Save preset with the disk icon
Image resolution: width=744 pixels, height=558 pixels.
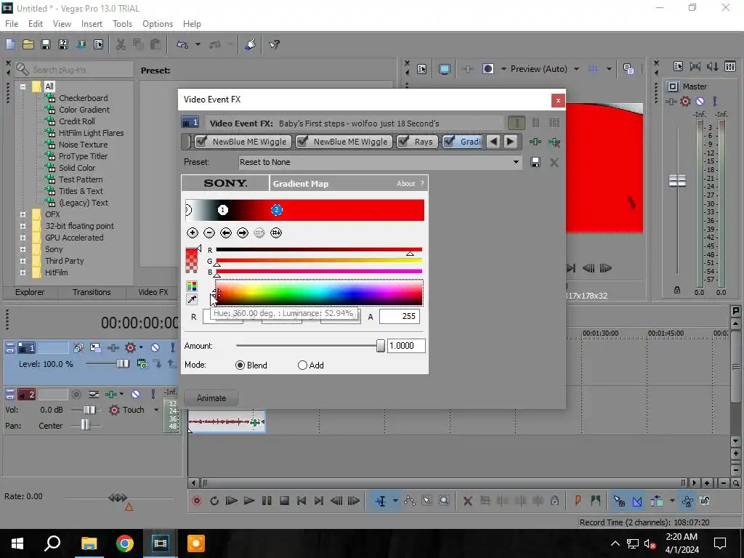(x=535, y=162)
